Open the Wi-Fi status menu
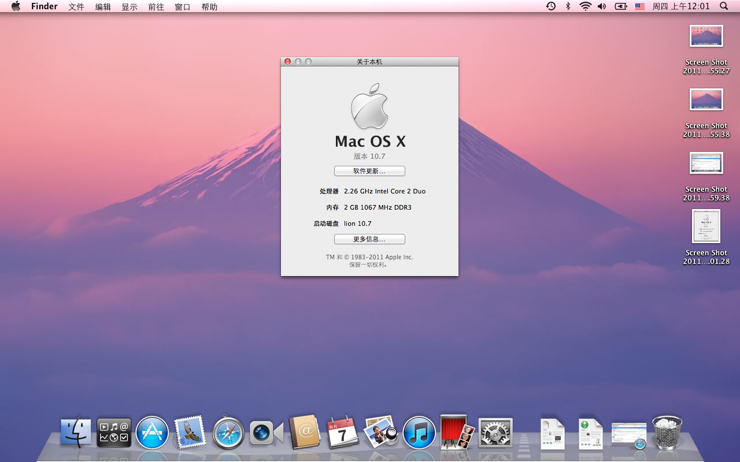The height and width of the screenshot is (462, 740). pyautogui.click(x=585, y=6)
